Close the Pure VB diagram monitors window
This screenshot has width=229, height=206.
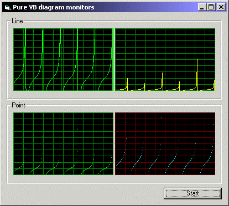pos(221,7)
